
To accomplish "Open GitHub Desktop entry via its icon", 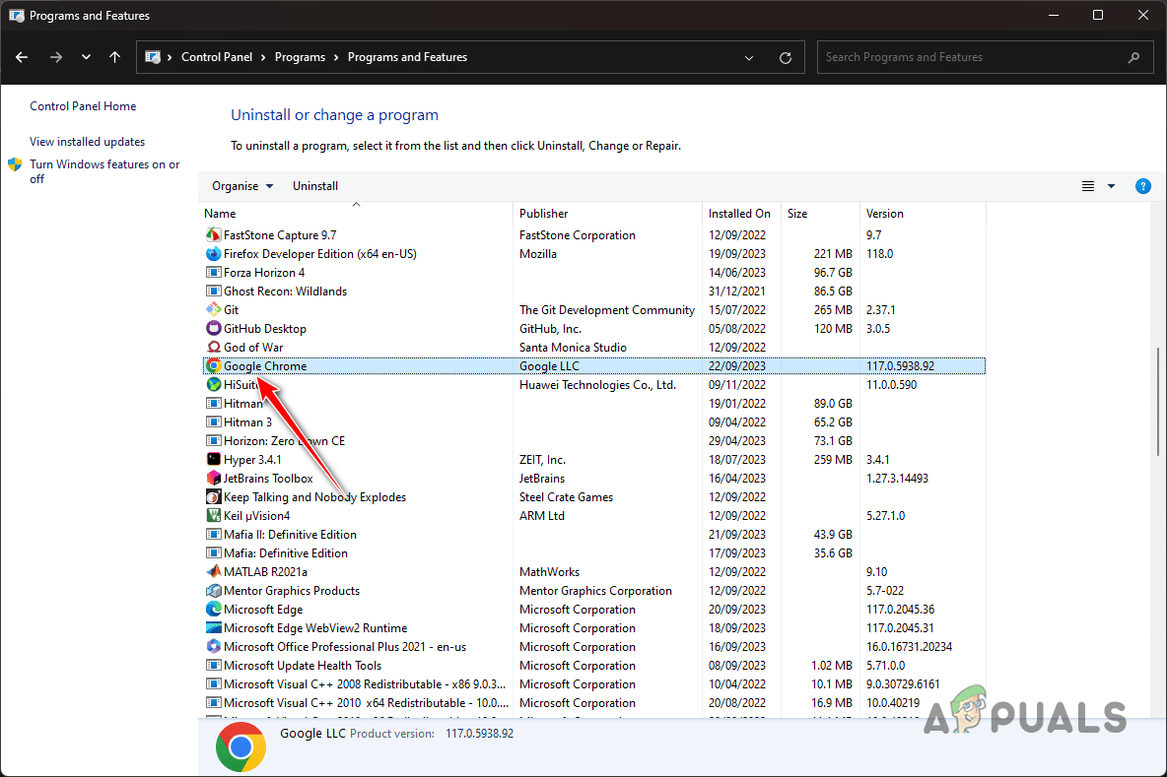I will pyautogui.click(x=213, y=328).
